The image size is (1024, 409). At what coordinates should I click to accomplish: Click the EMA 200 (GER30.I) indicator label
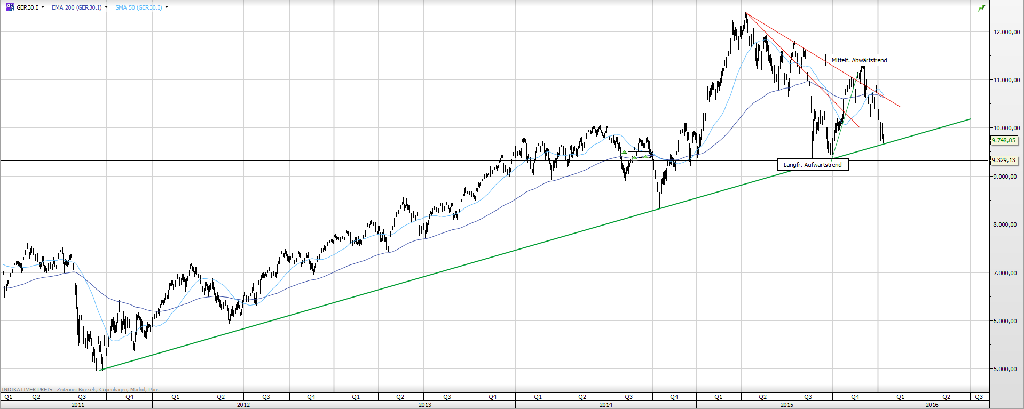(x=76, y=7)
